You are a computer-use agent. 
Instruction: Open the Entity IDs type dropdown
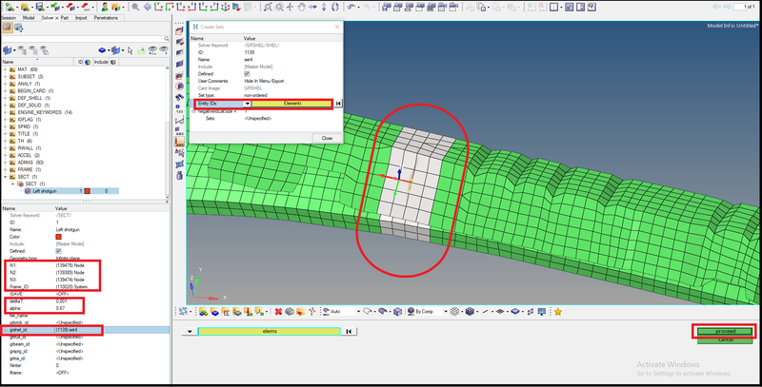247,104
